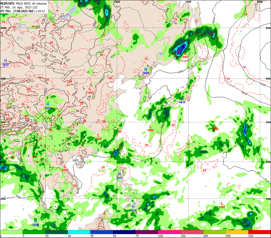Click the red 35 isotherm label

click(x=27, y=116)
